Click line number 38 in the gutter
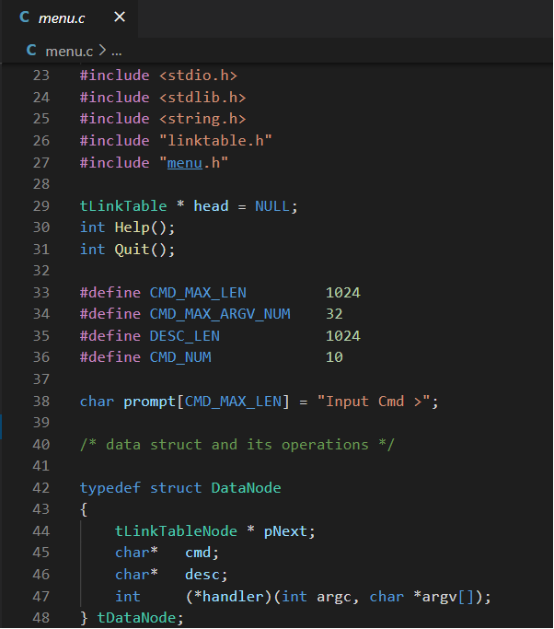Screen dimensions: 554x629 (41, 402)
